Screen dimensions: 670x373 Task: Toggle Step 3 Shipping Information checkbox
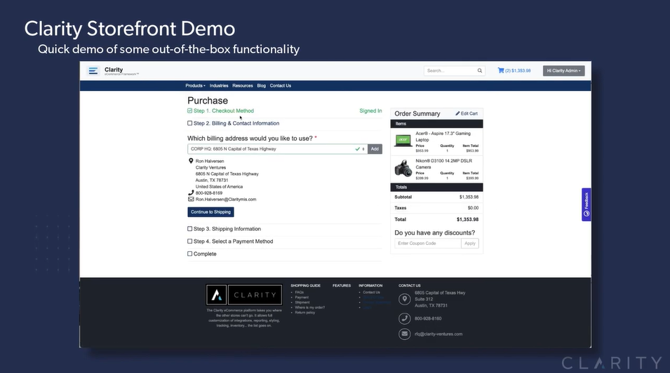point(189,229)
